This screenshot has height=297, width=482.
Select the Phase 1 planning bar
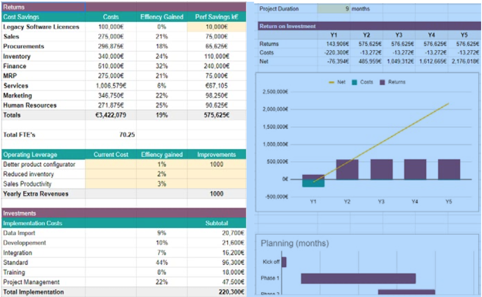(358, 278)
